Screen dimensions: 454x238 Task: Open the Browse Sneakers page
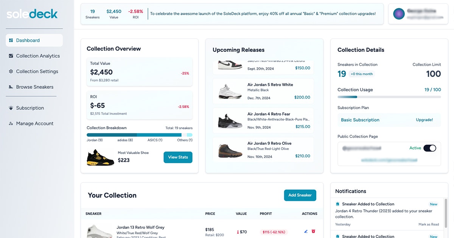(34, 87)
